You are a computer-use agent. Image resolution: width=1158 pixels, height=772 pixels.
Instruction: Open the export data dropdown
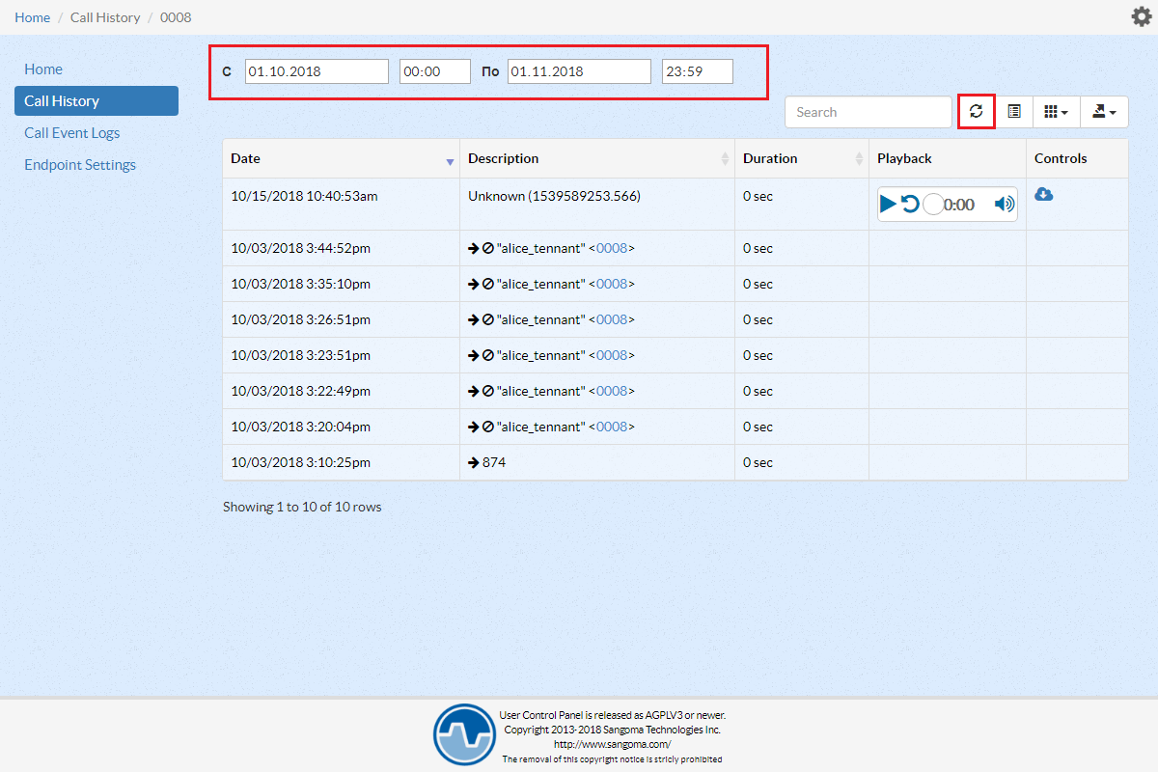(1104, 112)
